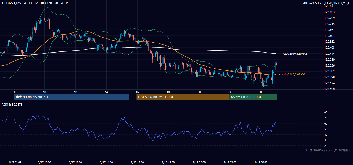Viewport: 353px width, 165px height.
Task: Click the bottom date label 2/17 20:00
Action: click(x=199, y=163)
